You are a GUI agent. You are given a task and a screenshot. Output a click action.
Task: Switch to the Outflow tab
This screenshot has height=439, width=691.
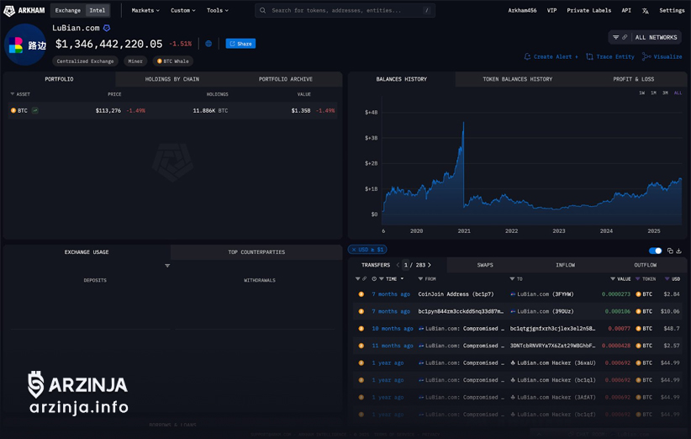tap(645, 266)
